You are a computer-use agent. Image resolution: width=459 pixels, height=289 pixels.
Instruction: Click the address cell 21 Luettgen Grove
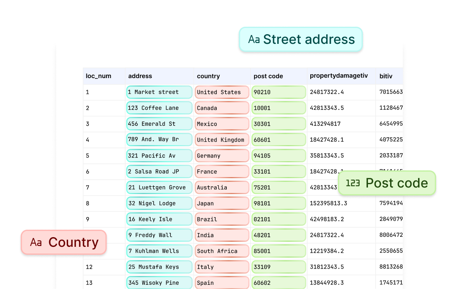click(159, 187)
